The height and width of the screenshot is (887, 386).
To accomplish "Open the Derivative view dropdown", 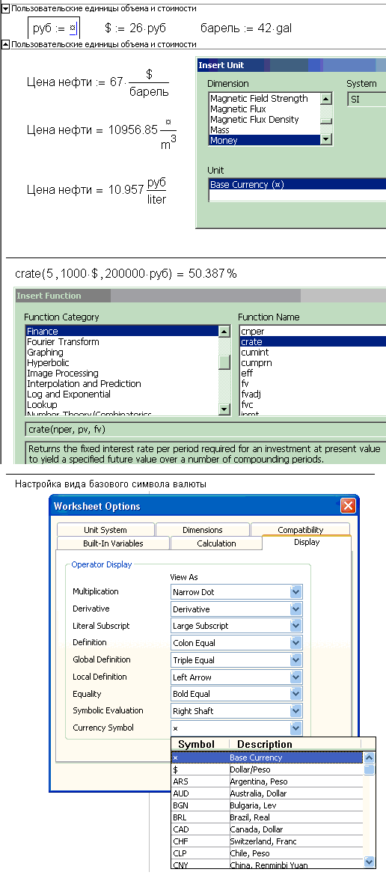I will click(x=296, y=609).
